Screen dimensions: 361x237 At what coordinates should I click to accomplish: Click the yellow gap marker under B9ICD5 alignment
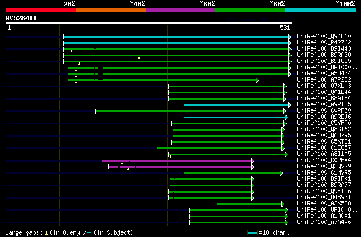click(79, 64)
